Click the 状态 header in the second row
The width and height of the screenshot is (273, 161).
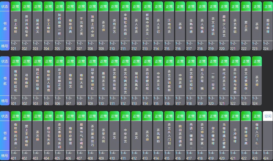coord(5,61)
